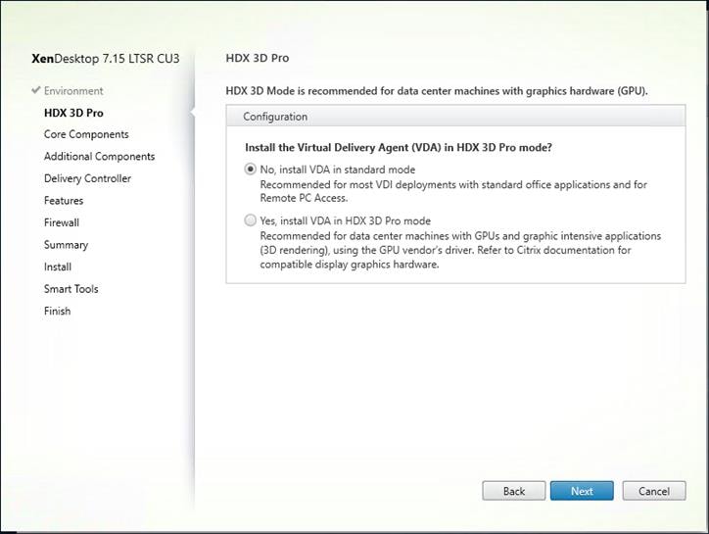Click the HDX 3D Pro page heading
Image resolution: width=709 pixels, height=534 pixels.
(258, 58)
